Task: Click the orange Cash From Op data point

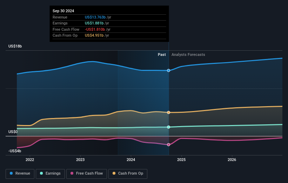Action: pos(168,112)
